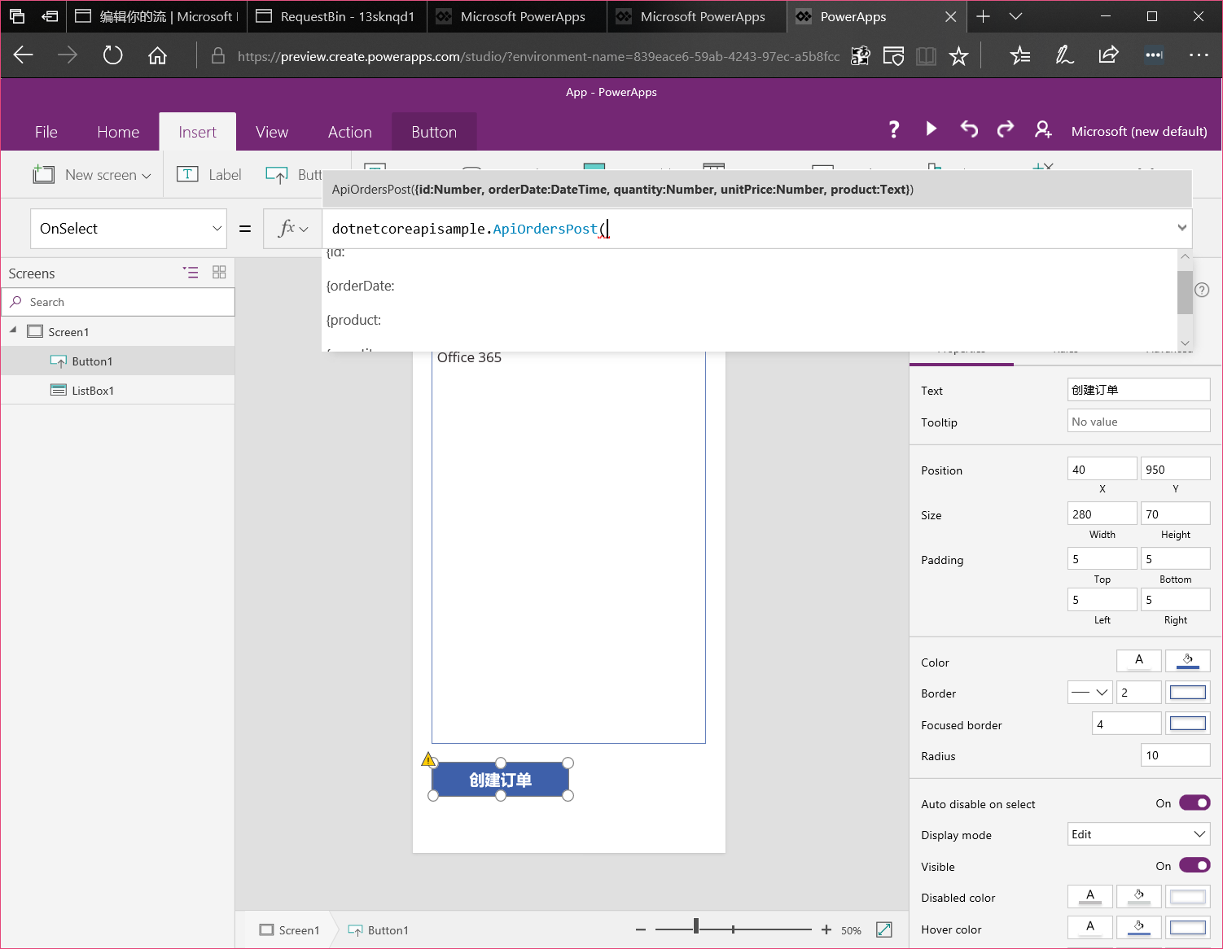Open the Action ribbon tab
The image size is (1223, 949).
[x=349, y=132]
